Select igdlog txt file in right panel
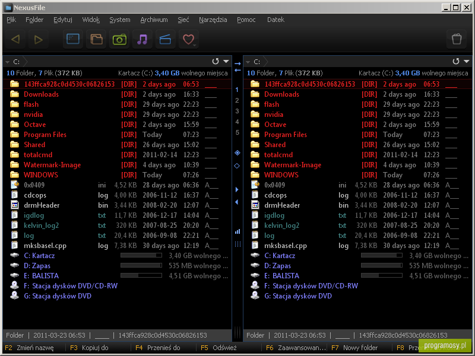This screenshot has width=475, height=356. [358, 215]
